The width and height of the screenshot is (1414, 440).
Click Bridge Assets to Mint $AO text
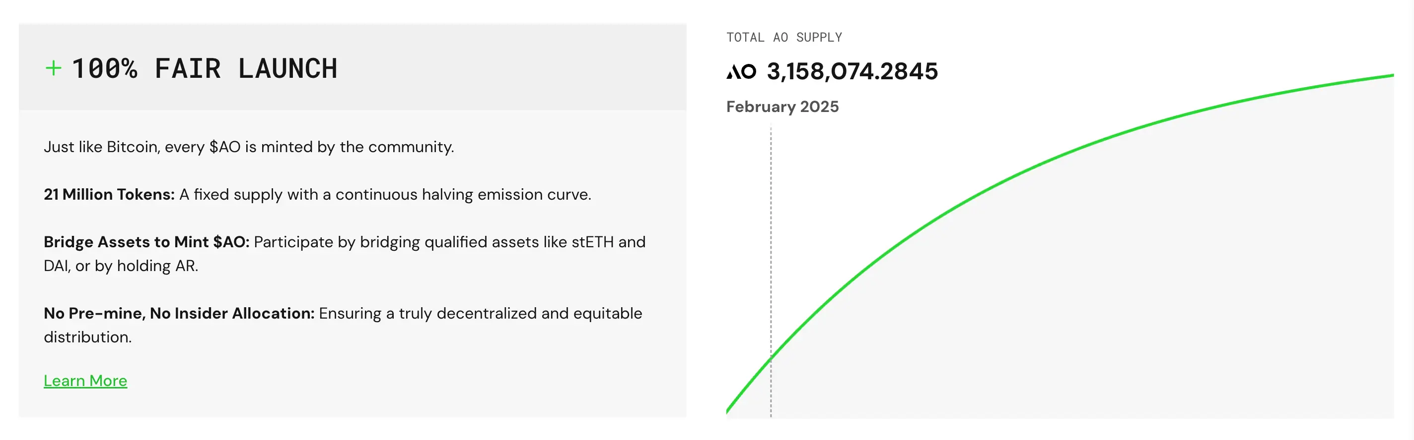[x=146, y=242]
